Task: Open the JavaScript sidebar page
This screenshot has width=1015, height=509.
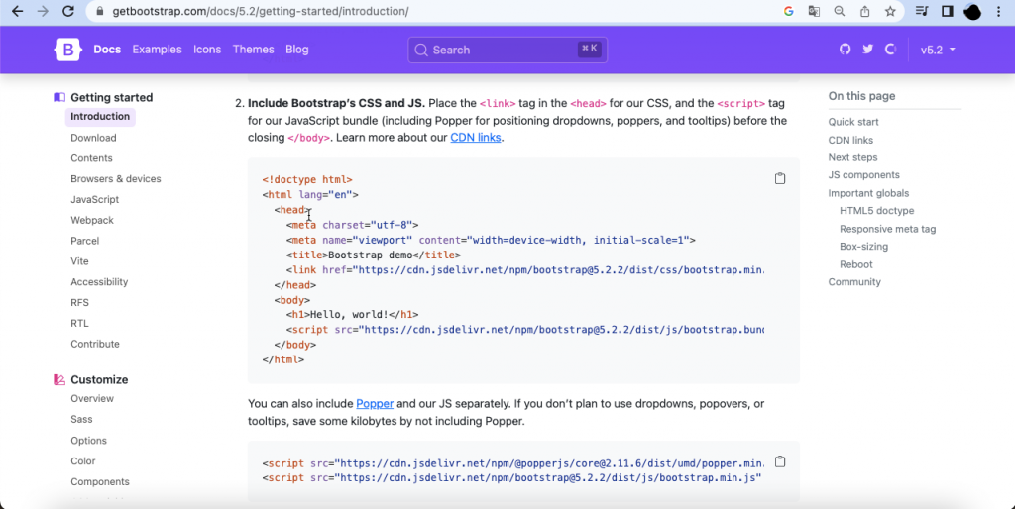Action: click(94, 200)
